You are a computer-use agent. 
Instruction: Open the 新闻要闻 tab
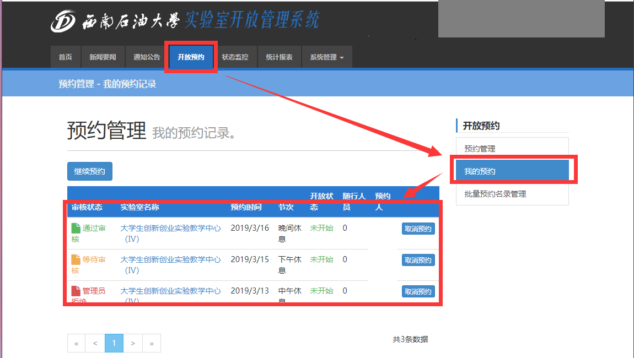click(x=103, y=57)
